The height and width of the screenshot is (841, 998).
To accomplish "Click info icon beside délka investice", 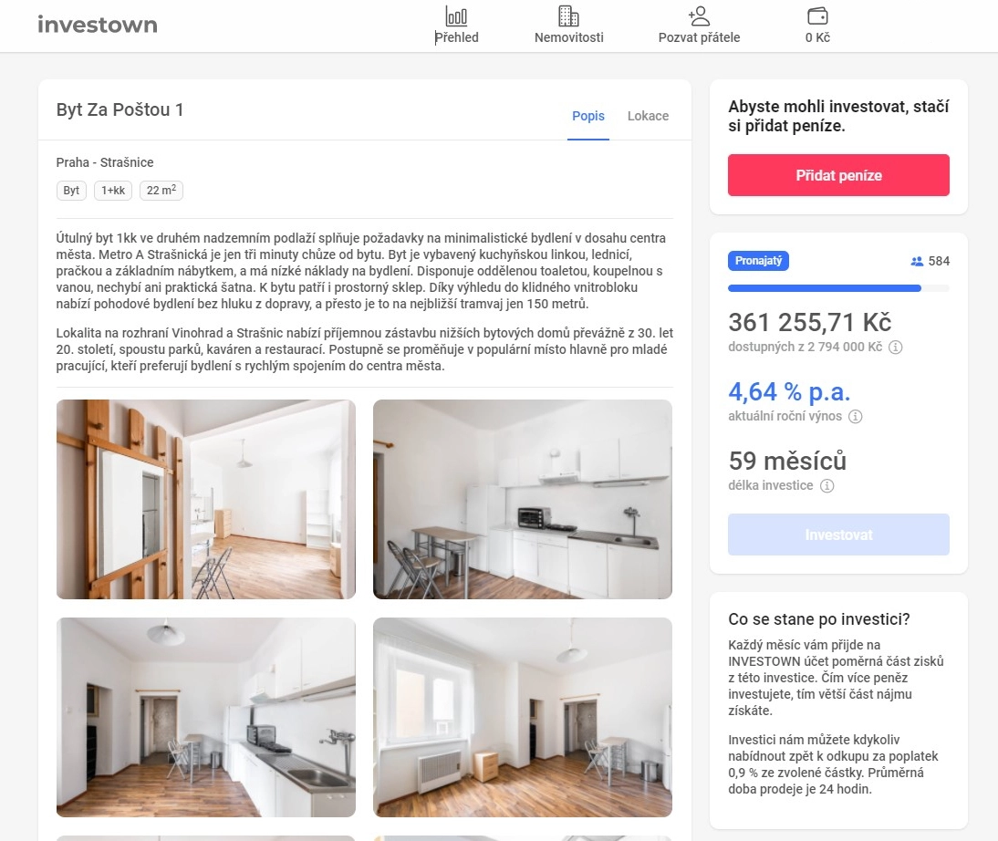I will click(x=826, y=486).
